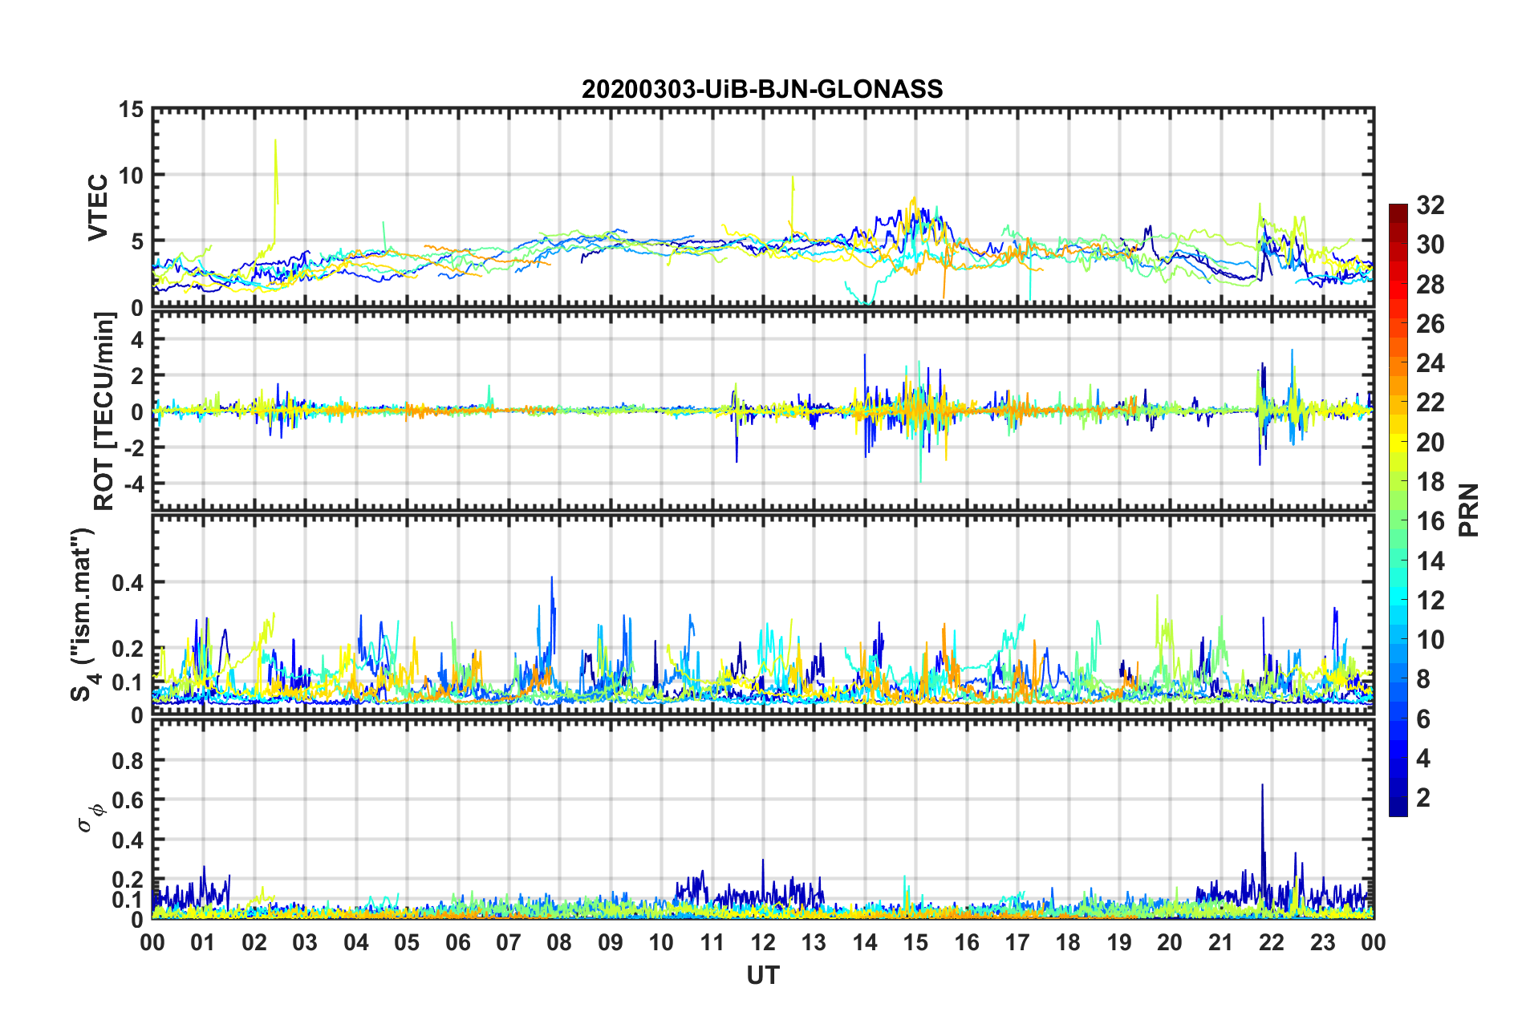Click hour tick 22 on UT axis
1526x1020 pixels.
1272,942
